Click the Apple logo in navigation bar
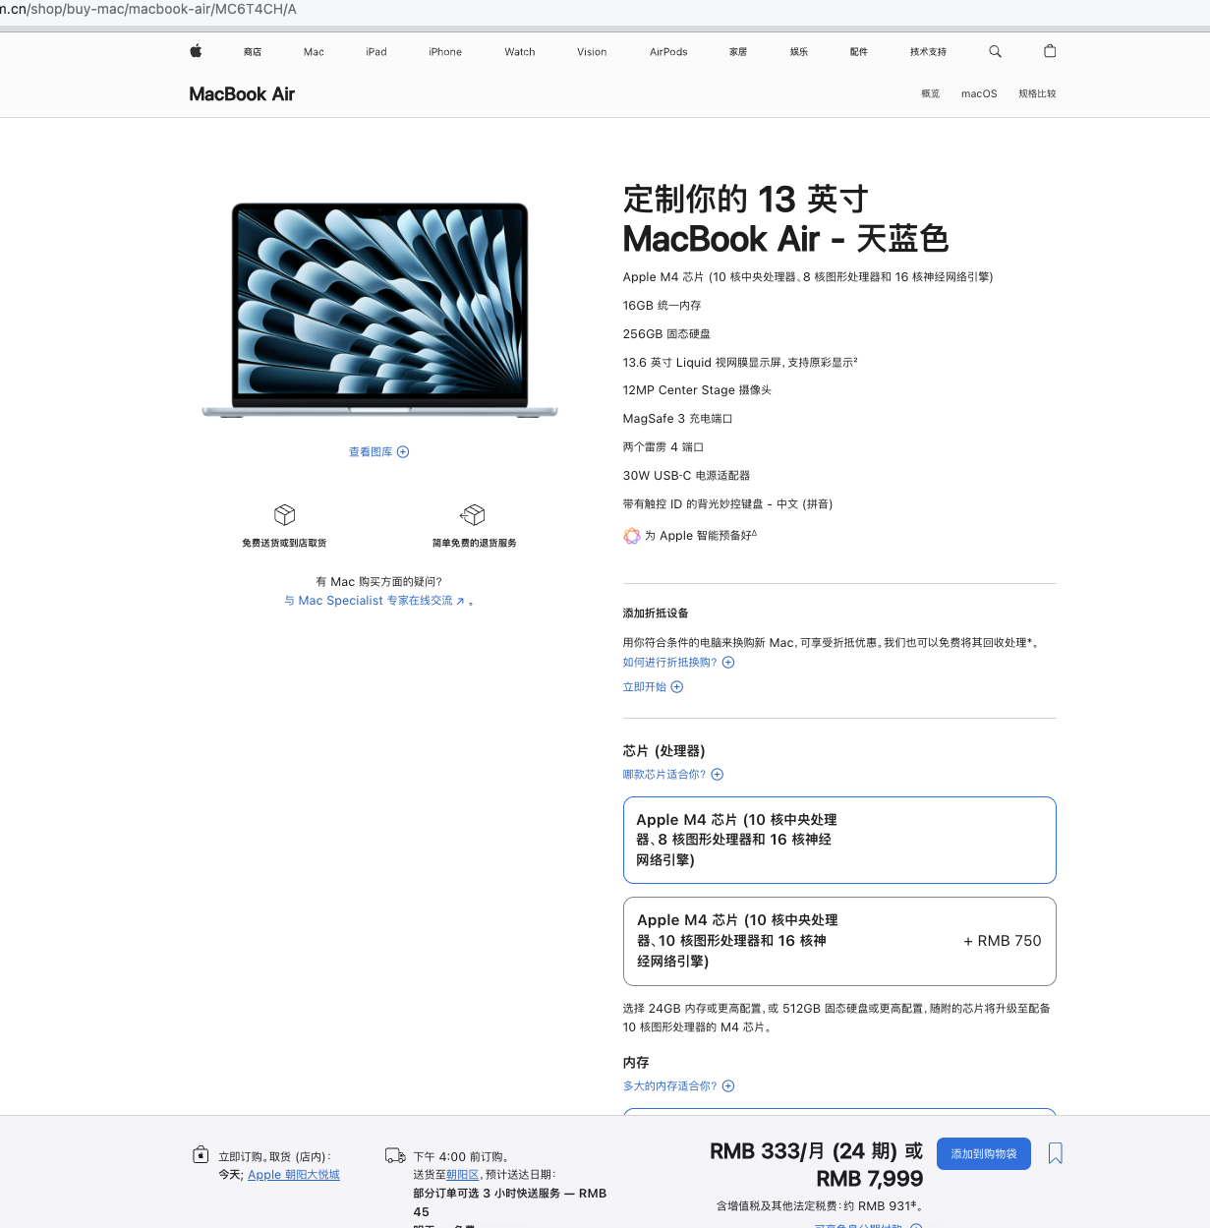The image size is (1210, 1228). tap(196, 51)
